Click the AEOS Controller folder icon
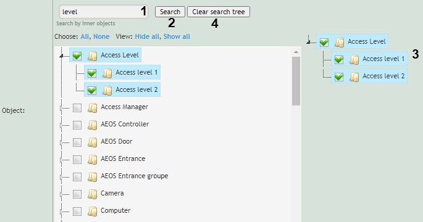Image resolution: width=423 pixels, height=222 pixels. tap(93, 125)
